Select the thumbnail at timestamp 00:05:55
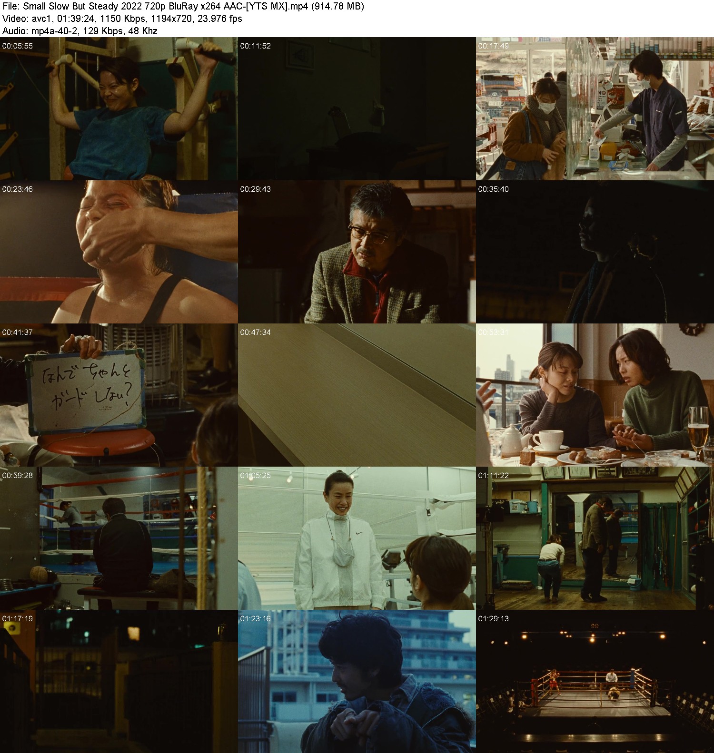 point(119,108)
